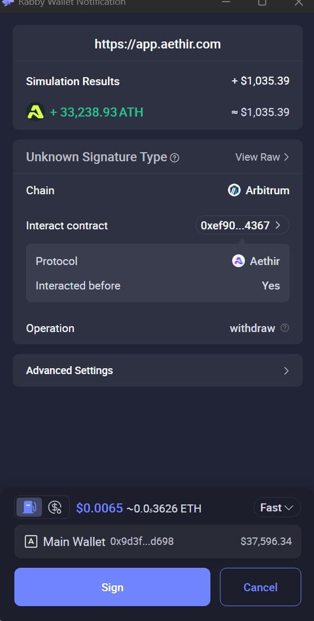Open interact contract 0xef90...4367 details
This screenshot has width=314, height=621.
pyautogui.click(x=242, y=225)
